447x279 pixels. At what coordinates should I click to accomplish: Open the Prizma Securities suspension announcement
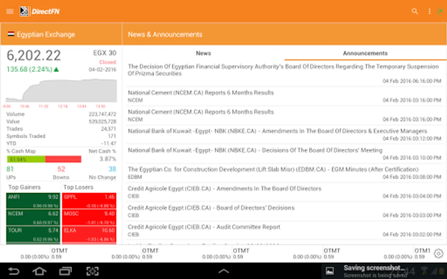pyautogui.click(x=285, y=74)
